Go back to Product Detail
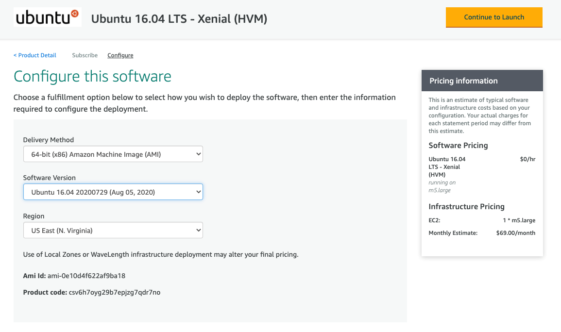The height and width of the screenshot is (332, 561). pyautogui.click(x=34, y=55)
